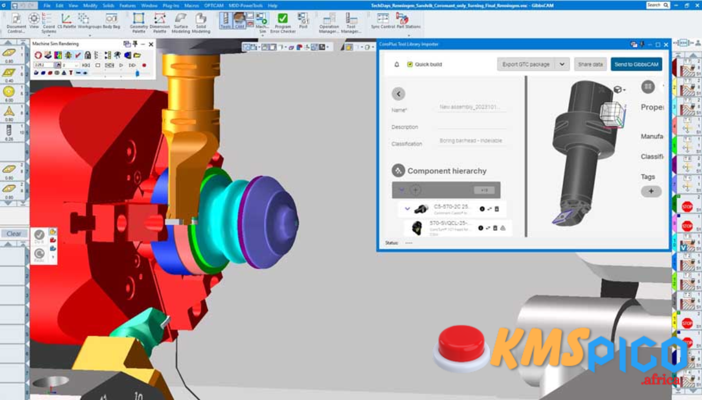
Task: Toggle the red record button in Machine Sim
Action: (x=144, y=65)
